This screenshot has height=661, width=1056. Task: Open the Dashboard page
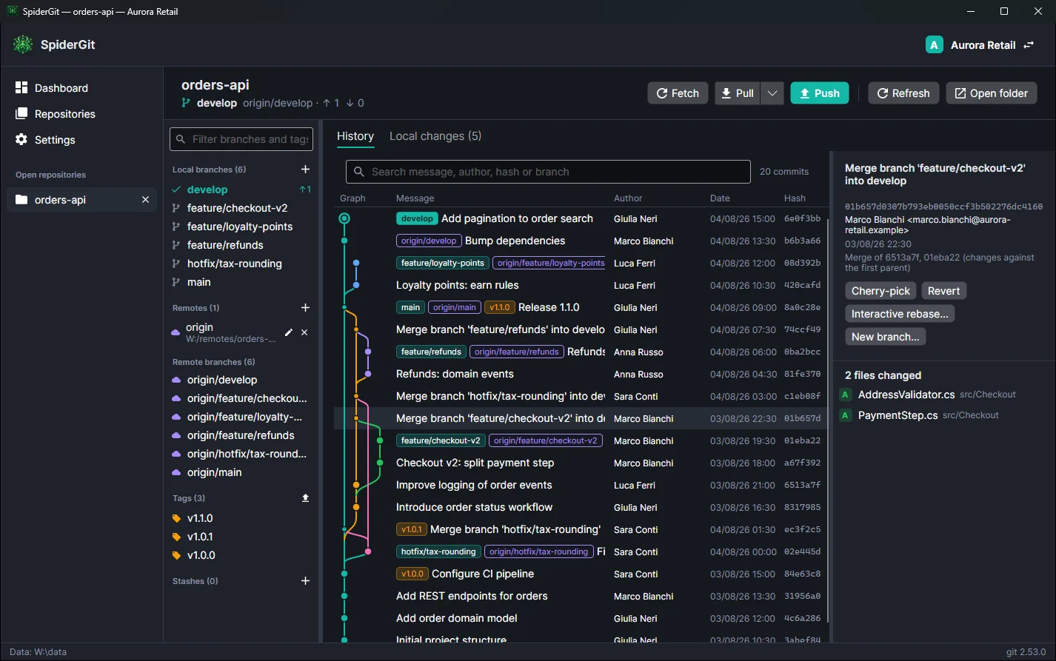(81, 88)
